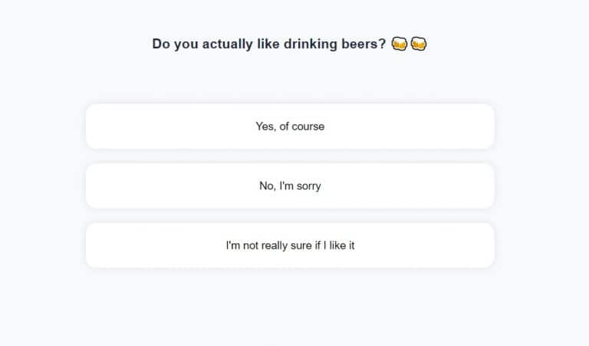The height and width of the screenshot is (346, 589).
Task: Click the word "beers?" in the heading
Action: click(364, 44)
